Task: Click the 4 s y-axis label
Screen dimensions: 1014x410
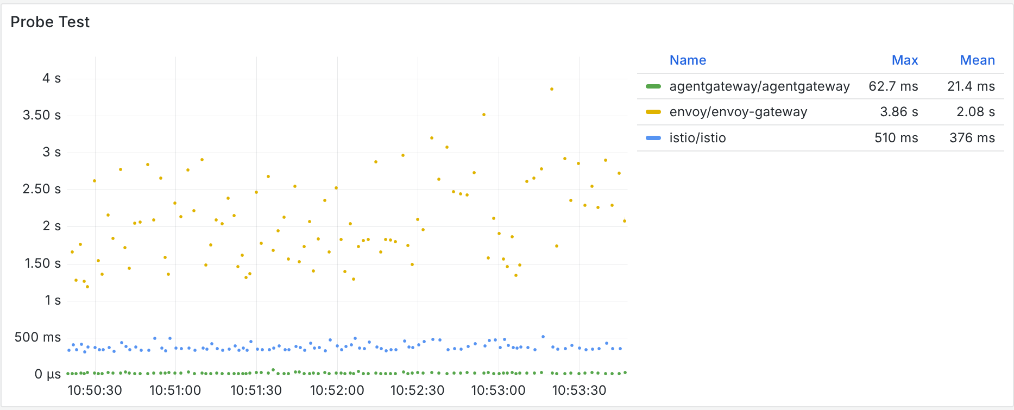Action: (52, 78)
